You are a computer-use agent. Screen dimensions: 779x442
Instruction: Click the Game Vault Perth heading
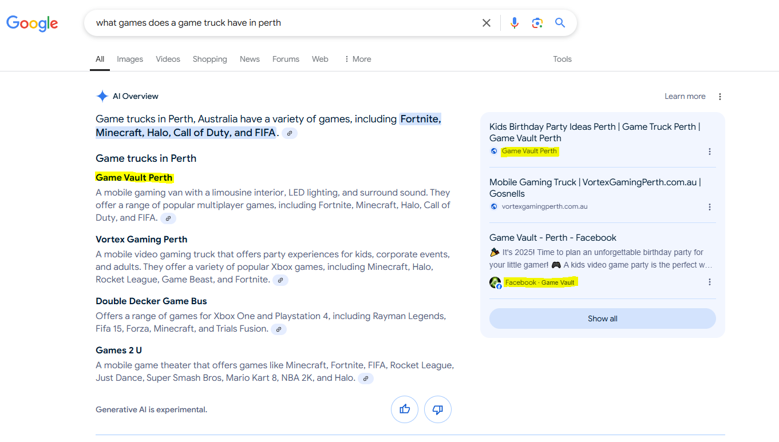134,177
